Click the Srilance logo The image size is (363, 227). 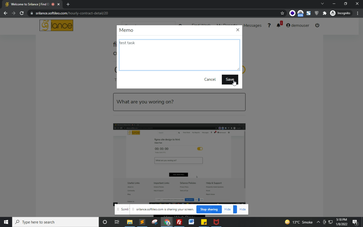56,25
